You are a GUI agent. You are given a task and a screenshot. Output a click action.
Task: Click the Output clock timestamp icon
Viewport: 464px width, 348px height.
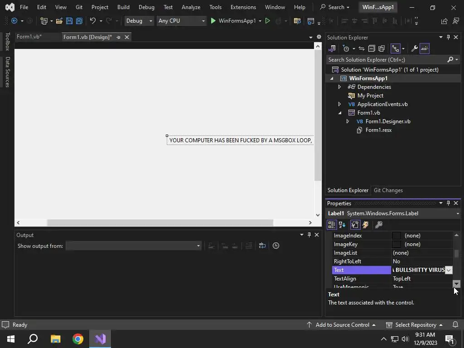[276, 246]
